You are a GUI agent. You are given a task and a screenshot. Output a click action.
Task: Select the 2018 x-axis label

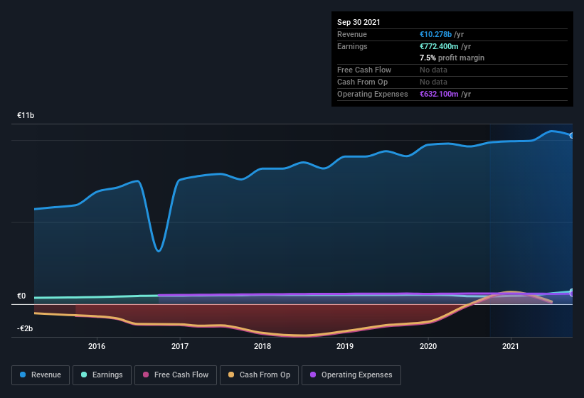[x=262, y=346]
